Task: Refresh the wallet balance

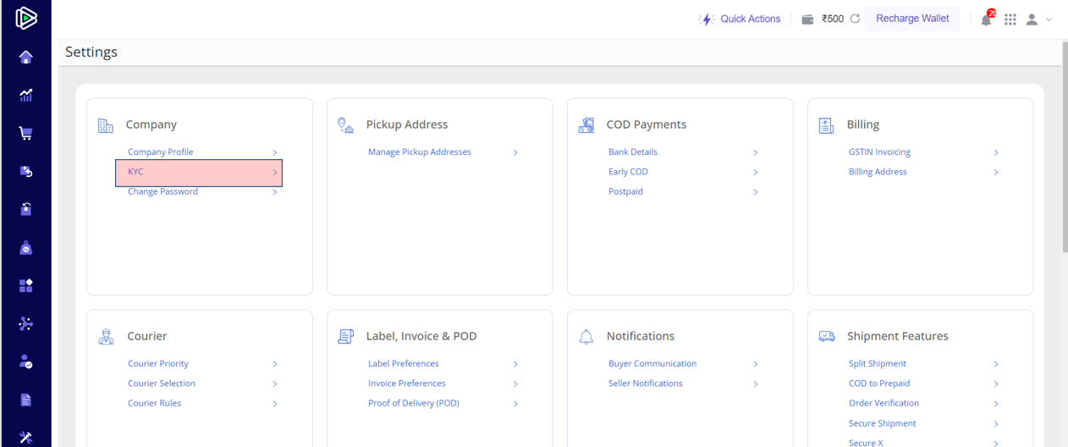Action: pyautogui.click(x=855, y=19)
